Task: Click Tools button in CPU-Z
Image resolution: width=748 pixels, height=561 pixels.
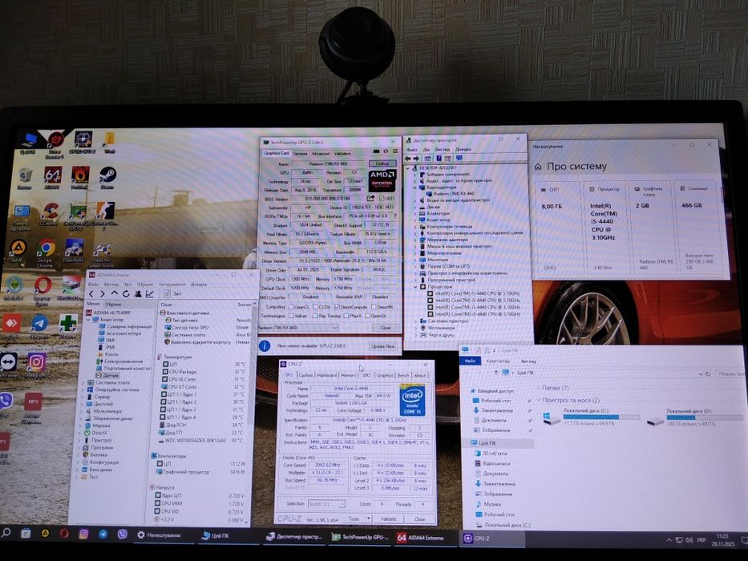Action: 354,519
